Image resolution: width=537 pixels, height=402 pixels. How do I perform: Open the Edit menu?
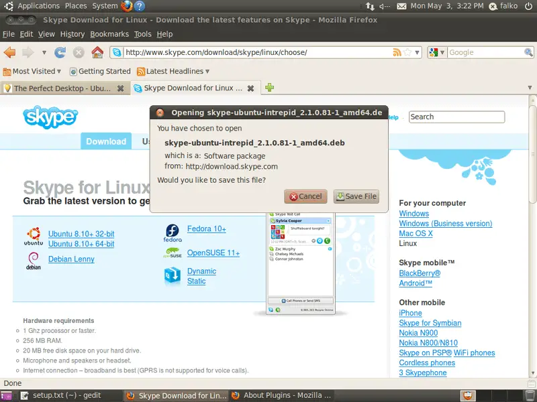coord(26,34)
